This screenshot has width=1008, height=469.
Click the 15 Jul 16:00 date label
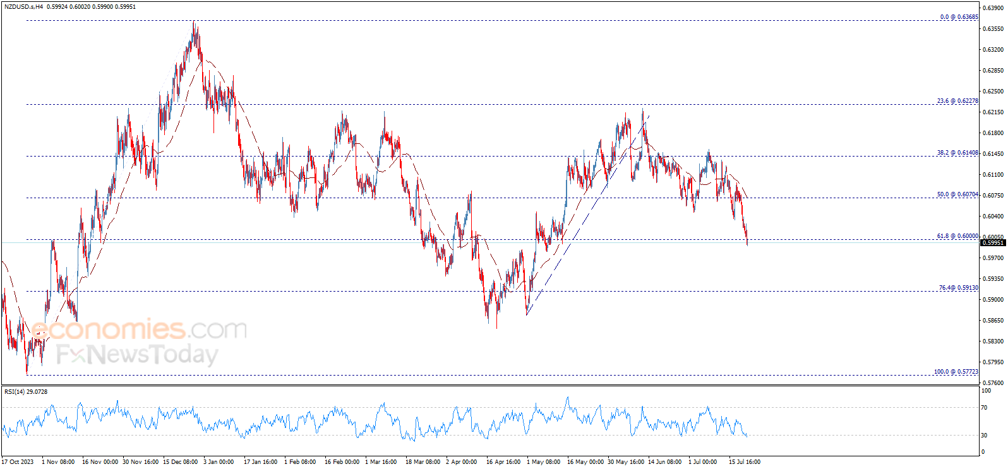click(x=745, y=462)
